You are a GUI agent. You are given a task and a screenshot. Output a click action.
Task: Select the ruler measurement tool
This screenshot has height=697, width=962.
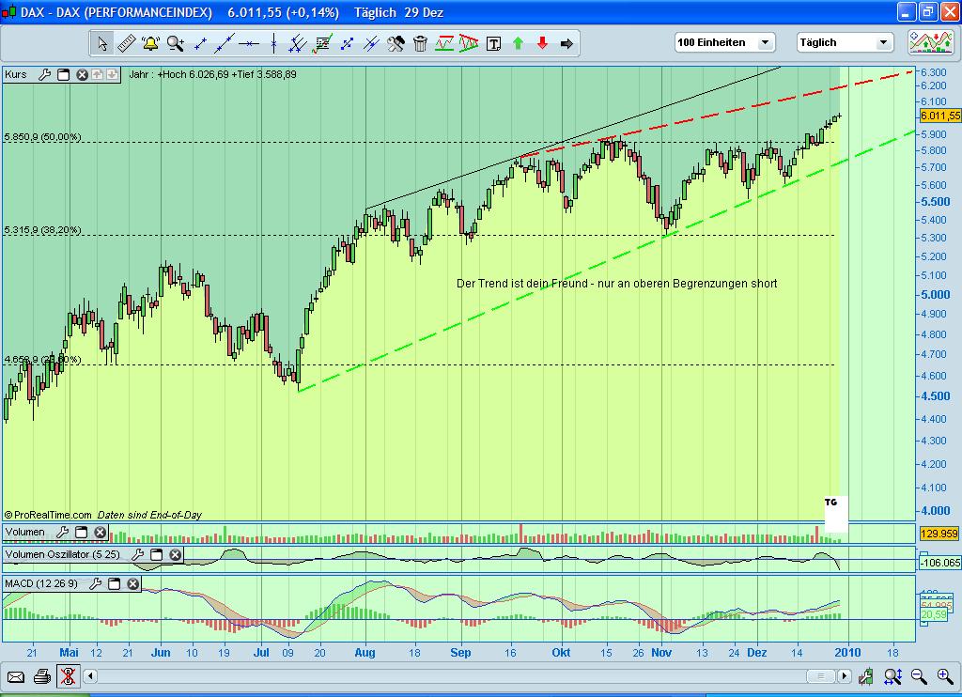point(128,42)
